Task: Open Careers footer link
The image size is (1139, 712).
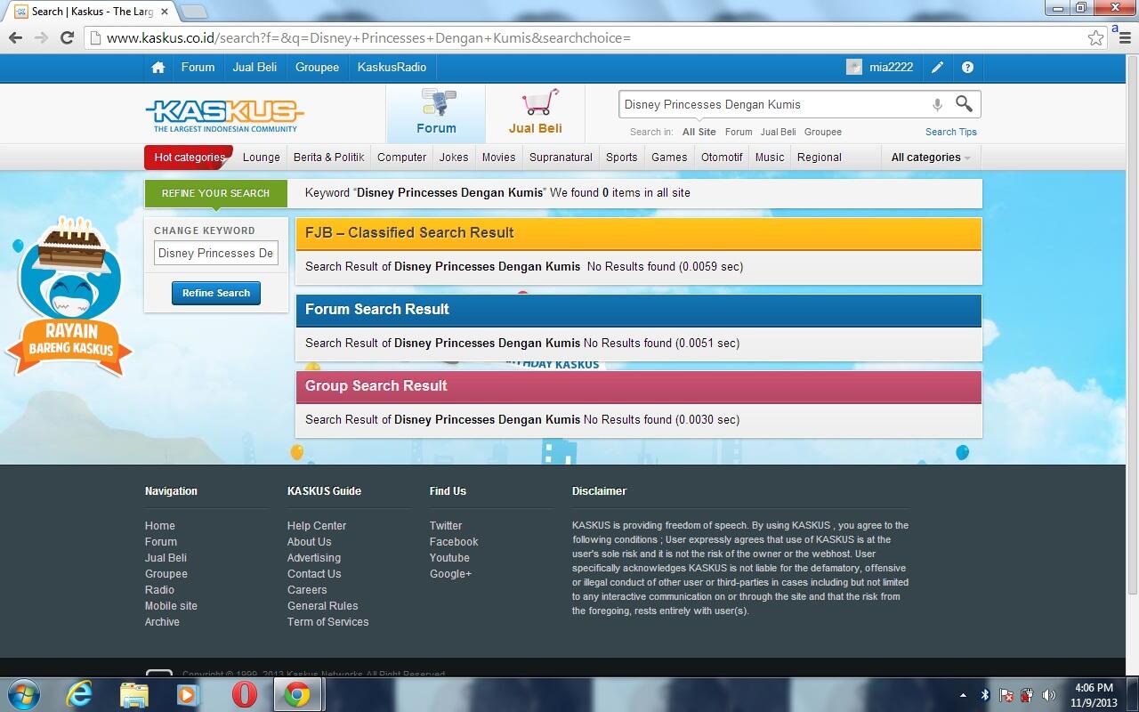Action: pyautogui.click(x=307, y=590)
